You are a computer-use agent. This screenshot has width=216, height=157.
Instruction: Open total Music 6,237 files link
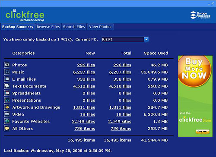click(120, 72)
